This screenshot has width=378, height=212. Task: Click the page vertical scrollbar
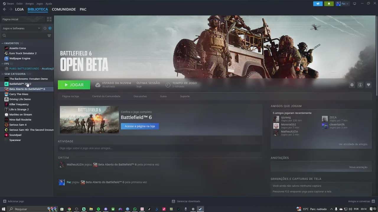point(377,56)
